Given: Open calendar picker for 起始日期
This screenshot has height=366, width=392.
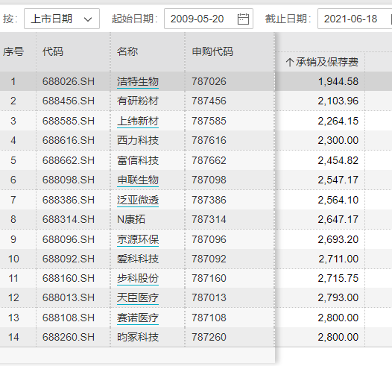Looking at the screenshot, I should click(243, 19).
